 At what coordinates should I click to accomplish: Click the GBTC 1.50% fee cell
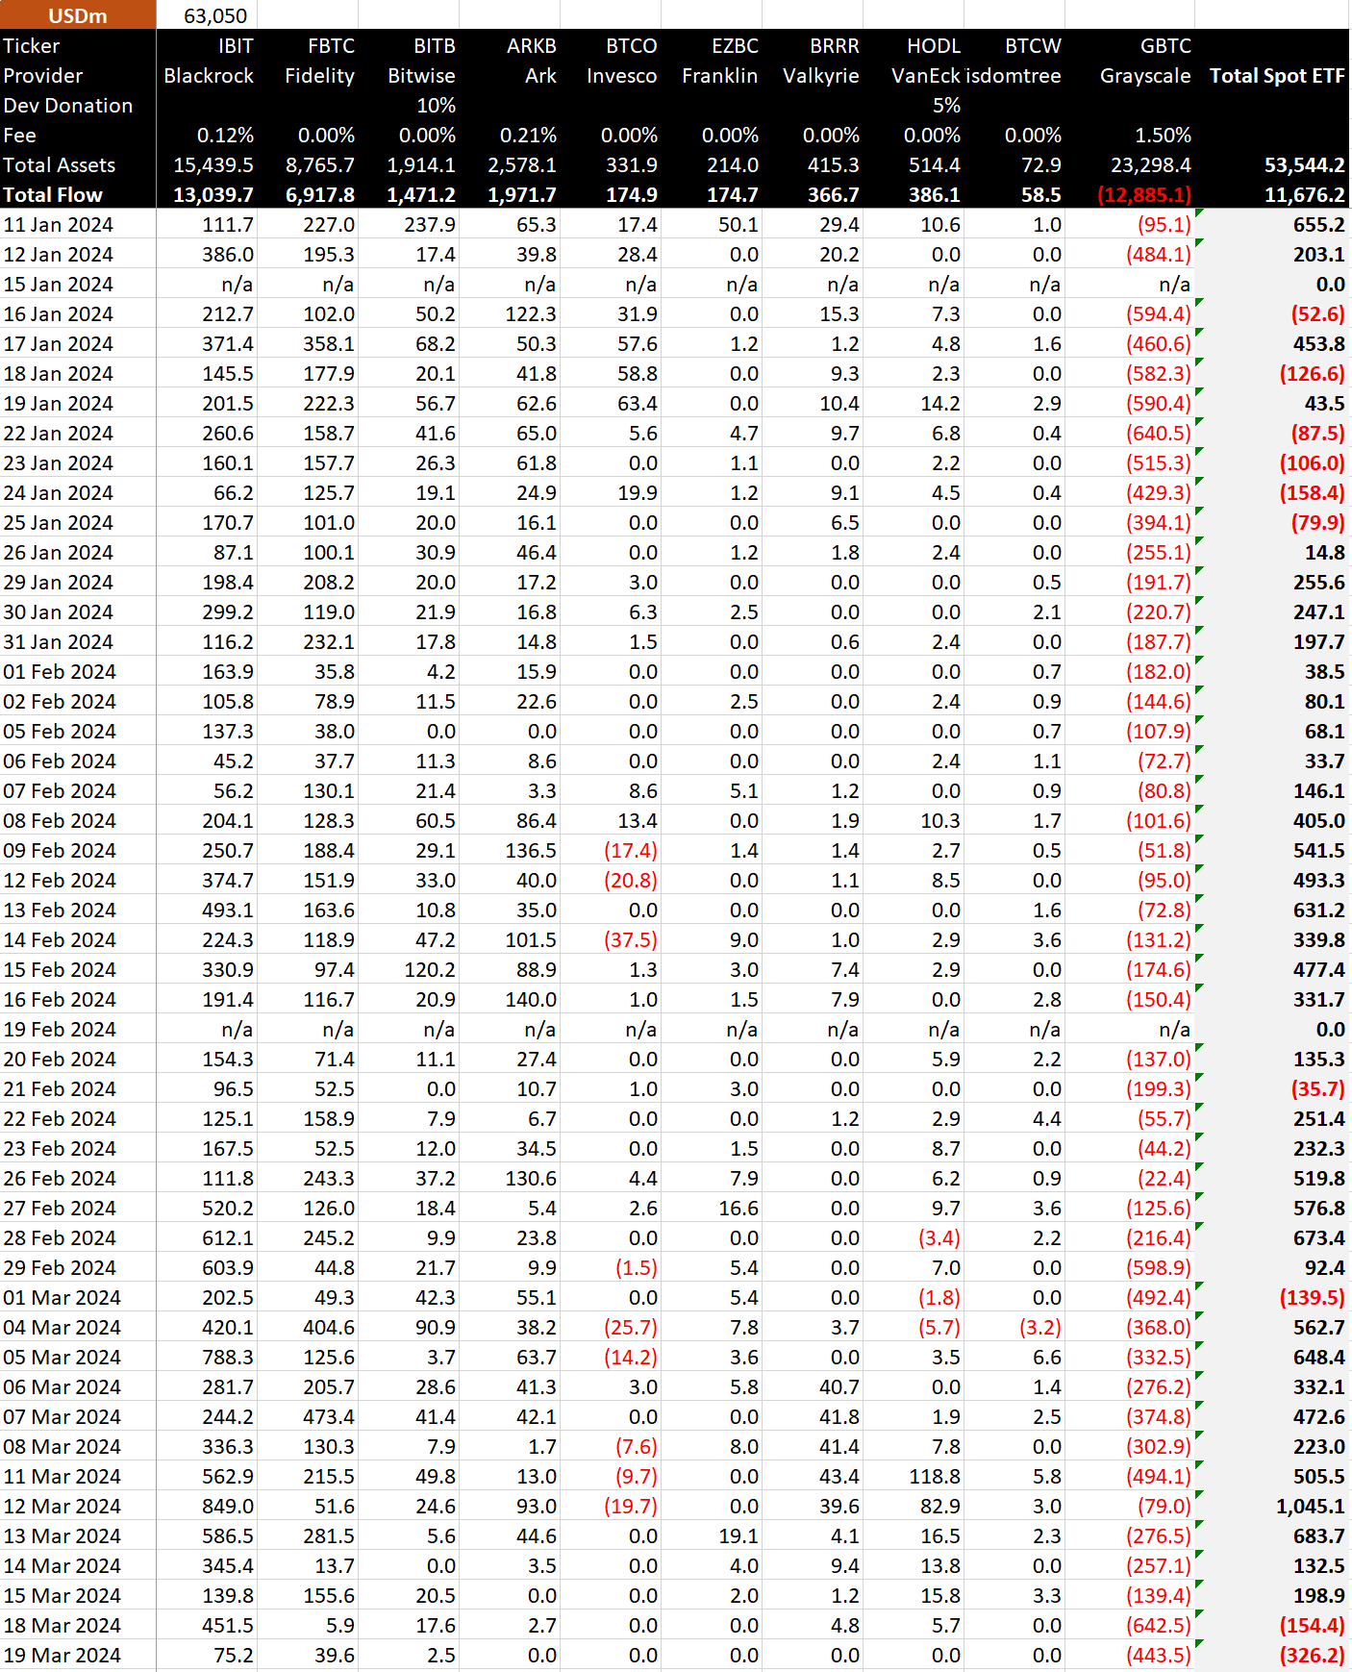click(1163, 136)
